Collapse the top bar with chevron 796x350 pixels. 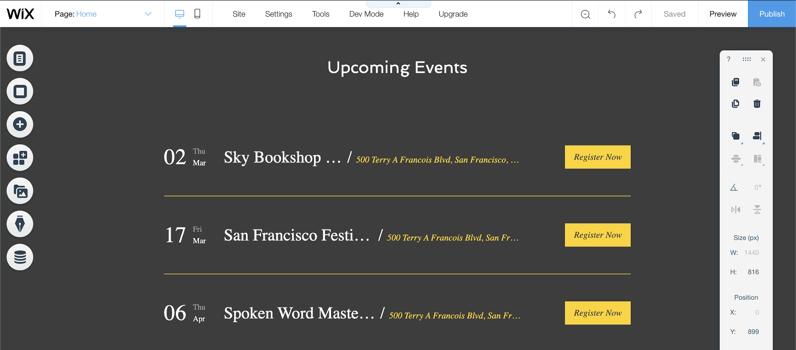click(x=399, y=4)
